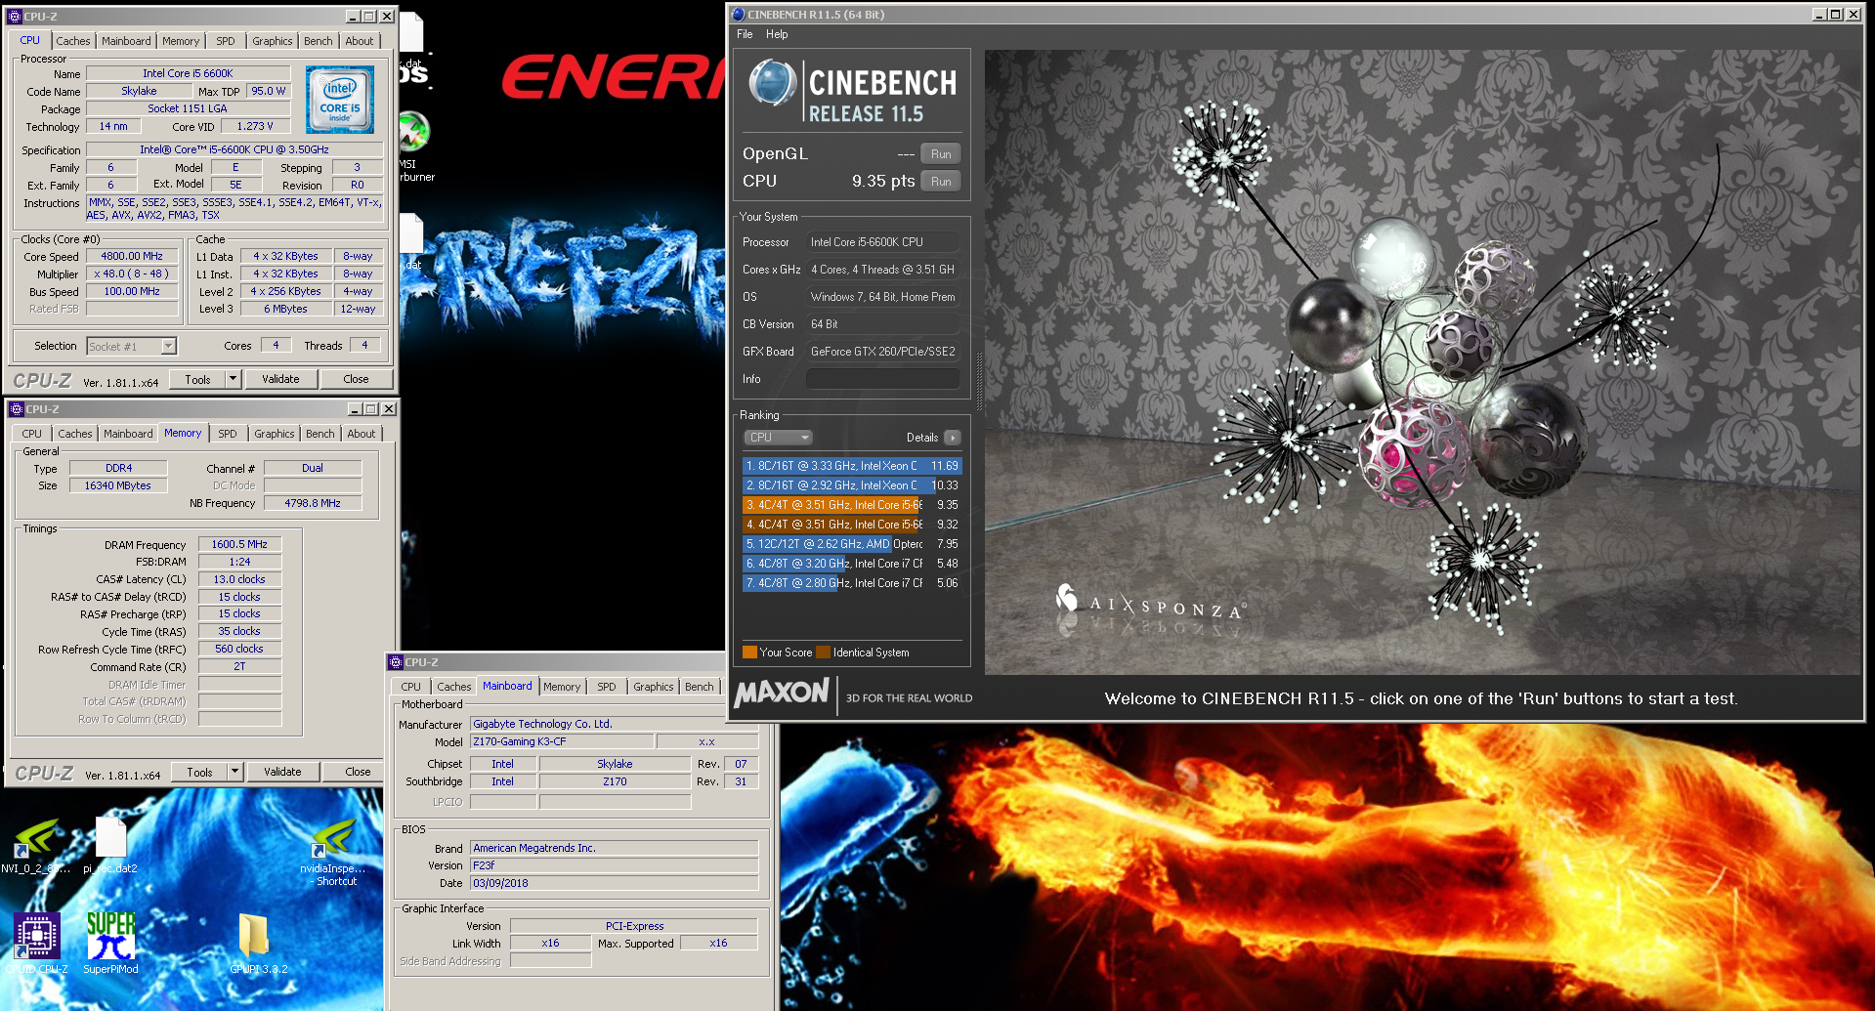Select ranking row 2 Intel Xeon 10.33
The width and height of the screenshot is (1875, 1011).
click(852, 485)
